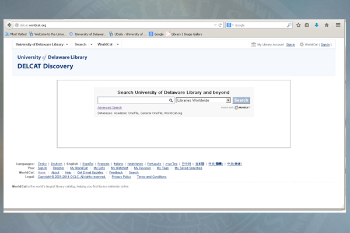Screen dimensions: 350x233
Task: Open Welcome to the Unive... bookmark
Action: point(48,34)
